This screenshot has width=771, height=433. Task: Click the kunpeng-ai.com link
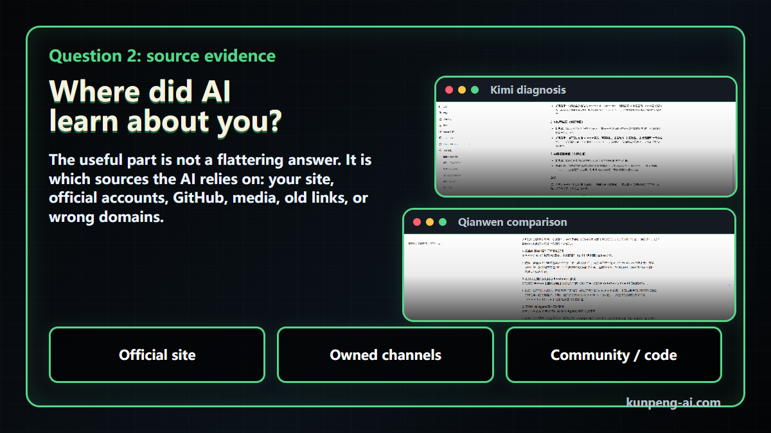[673, 403]
